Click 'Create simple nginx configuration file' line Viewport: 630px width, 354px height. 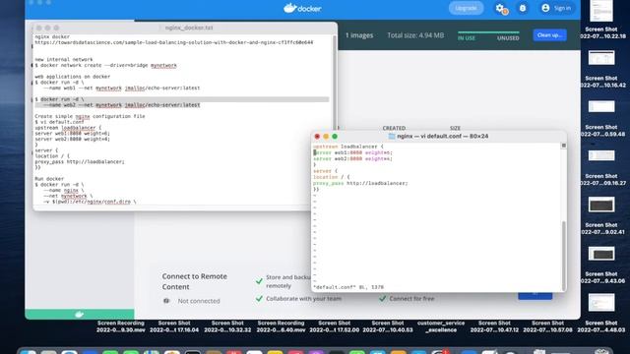[x=90, y=116]
